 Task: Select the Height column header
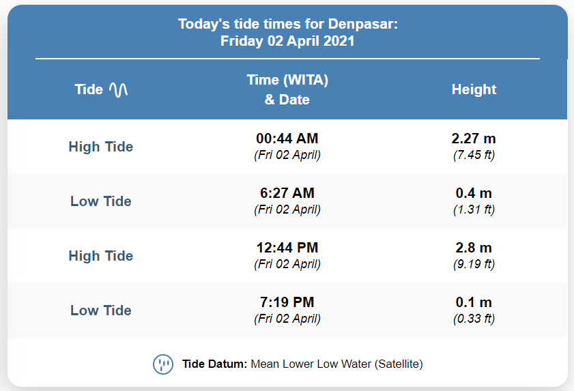coord(474,89)
